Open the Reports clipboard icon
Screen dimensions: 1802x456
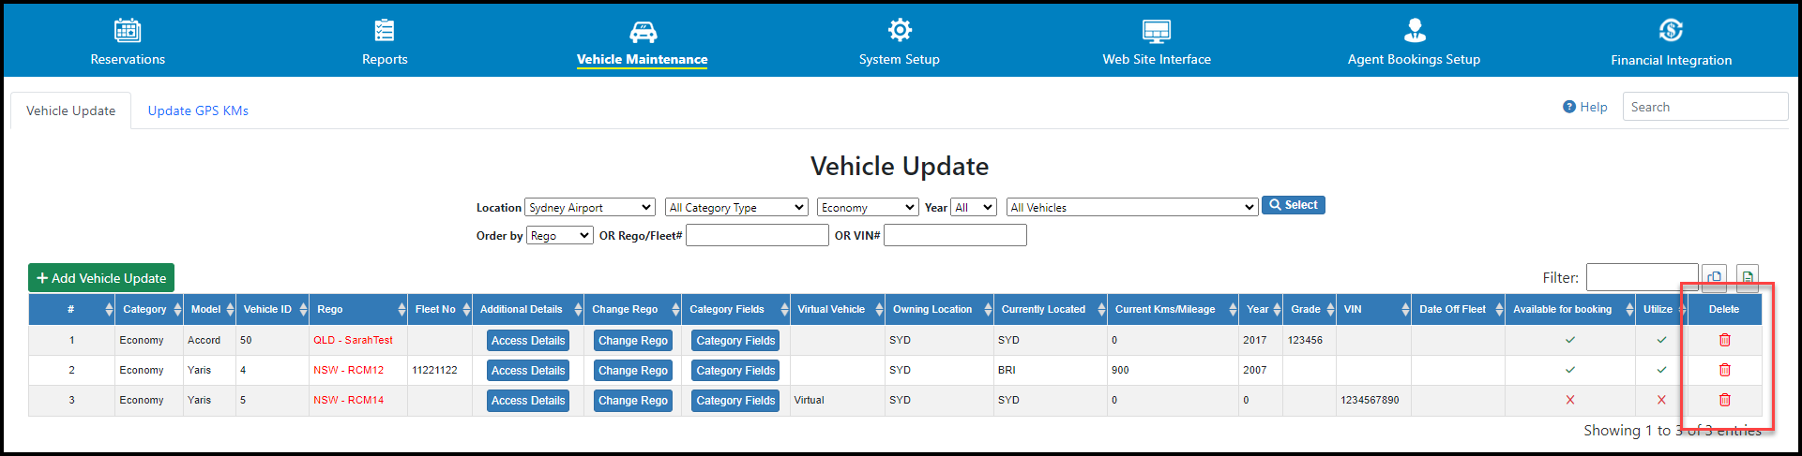click(x=385, y=31)
